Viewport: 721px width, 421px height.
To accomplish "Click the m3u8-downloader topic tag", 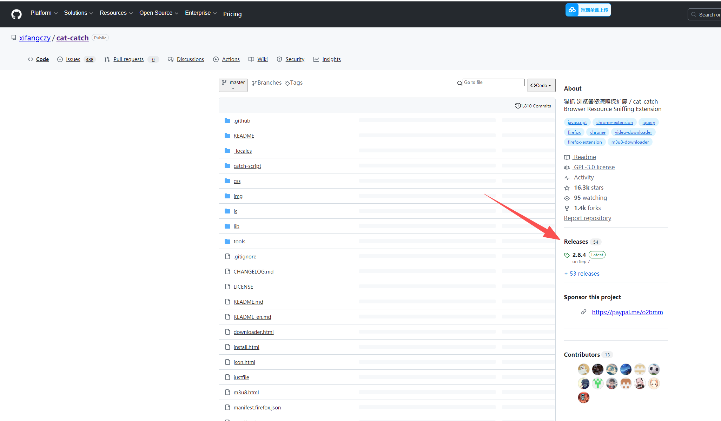I will pyautogui.click(x=630, y=142).
